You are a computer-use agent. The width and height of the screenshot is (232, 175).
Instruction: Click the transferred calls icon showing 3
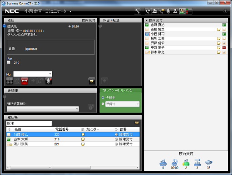tap(197, 163)
